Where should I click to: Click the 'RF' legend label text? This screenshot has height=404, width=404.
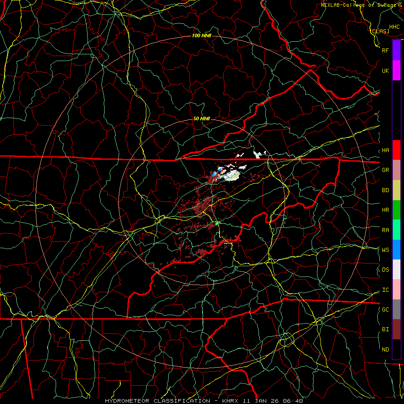pyautogui.click(x=385, y=50)
